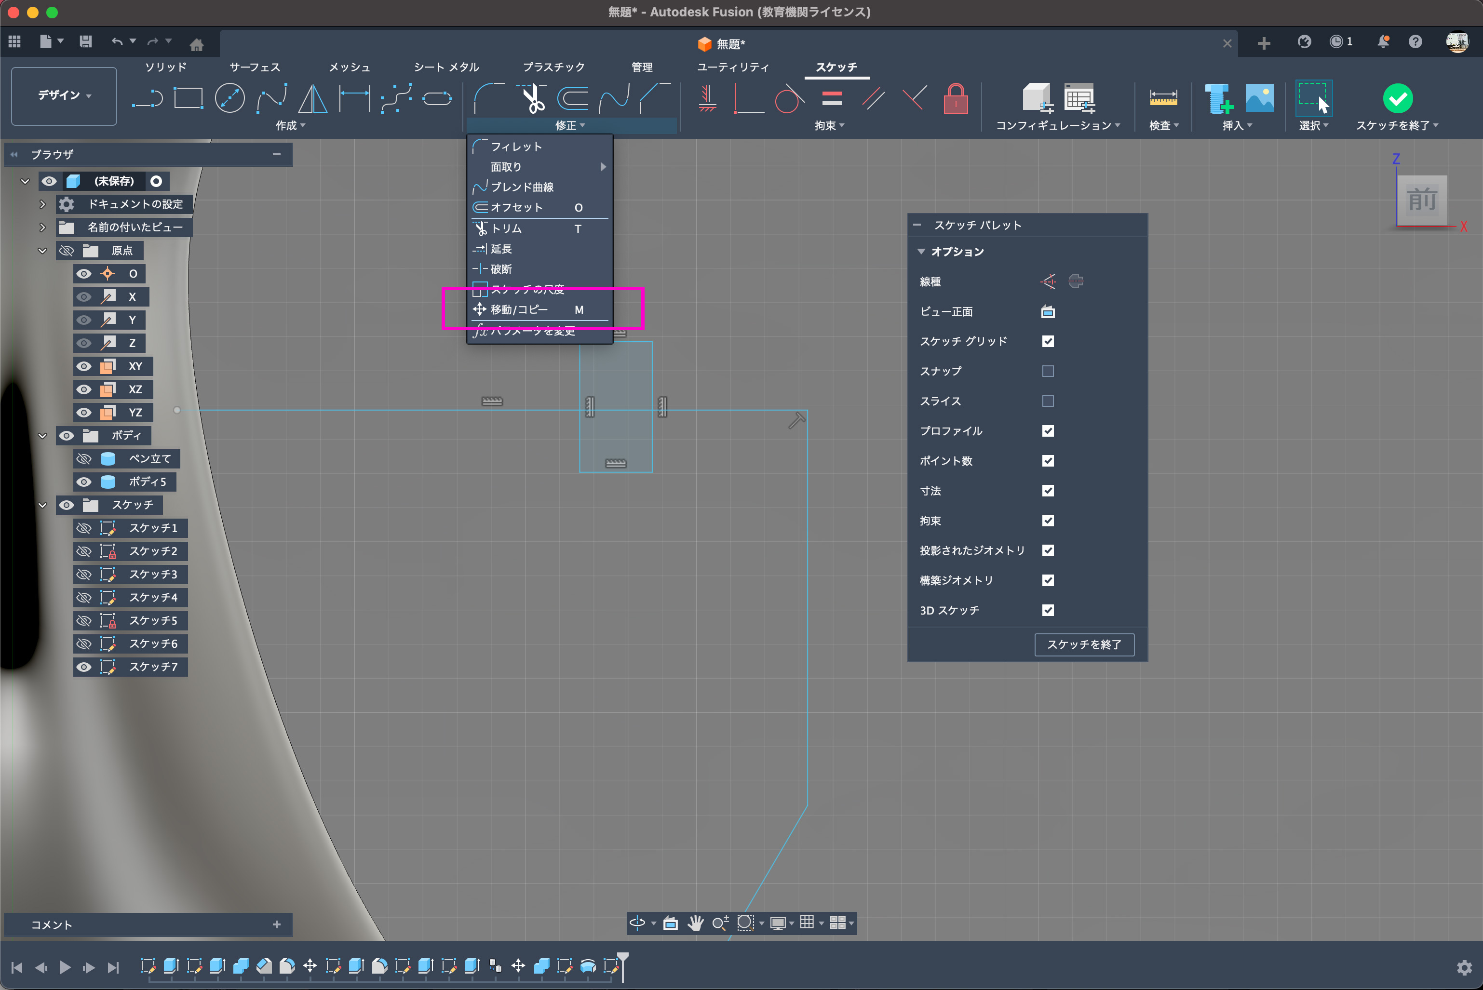Enable the スナップ checkbox
Viewport: 1483px width, 990px height.
1048,371
